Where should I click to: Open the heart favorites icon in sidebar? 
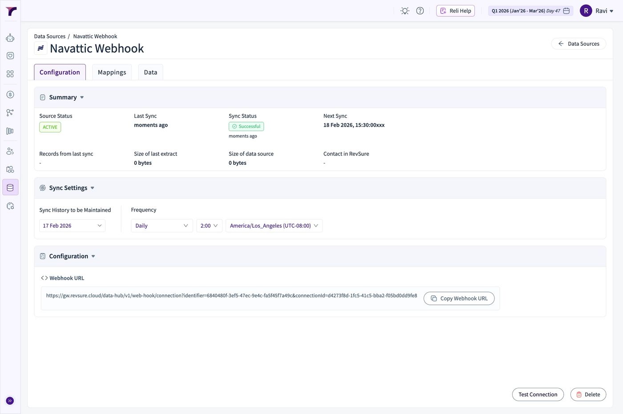(10, 56)
